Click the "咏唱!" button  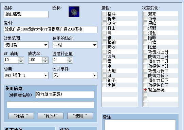click(x=21, y=116)
